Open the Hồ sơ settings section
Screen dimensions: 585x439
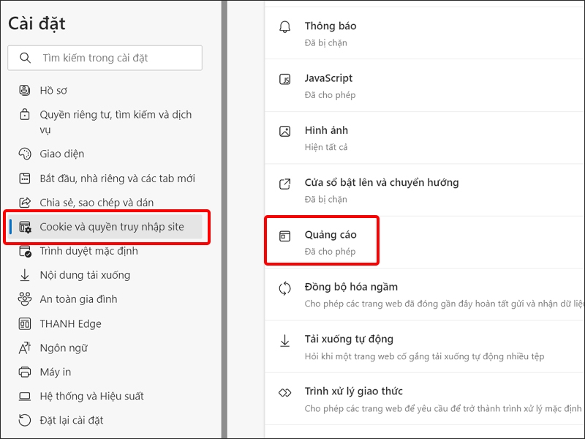tap(53, 90)
